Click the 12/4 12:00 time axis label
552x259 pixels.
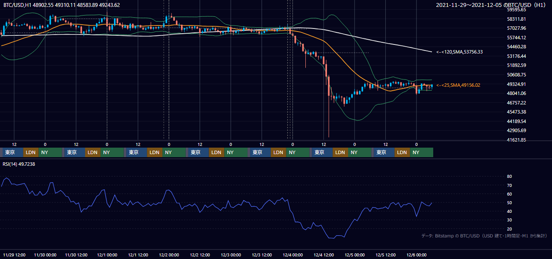[x=324, y=255]
